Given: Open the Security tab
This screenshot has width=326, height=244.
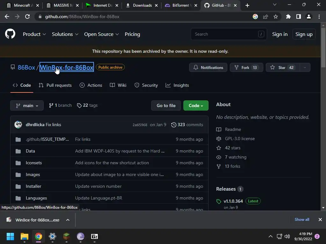Looking at the screenshot, I should (146, 85).
